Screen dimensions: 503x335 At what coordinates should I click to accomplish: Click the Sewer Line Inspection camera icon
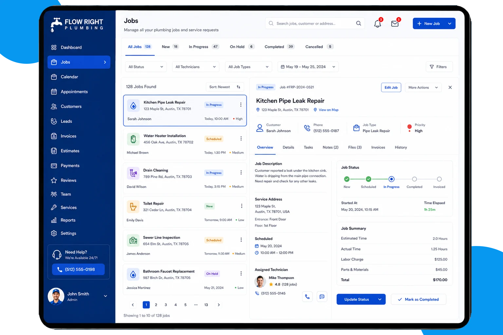coord(133,240)
